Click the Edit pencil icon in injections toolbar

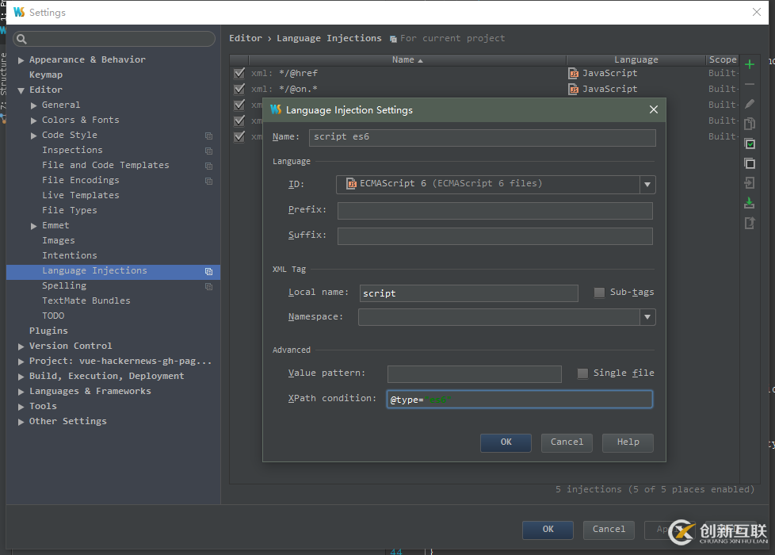[x=750, y=104]
